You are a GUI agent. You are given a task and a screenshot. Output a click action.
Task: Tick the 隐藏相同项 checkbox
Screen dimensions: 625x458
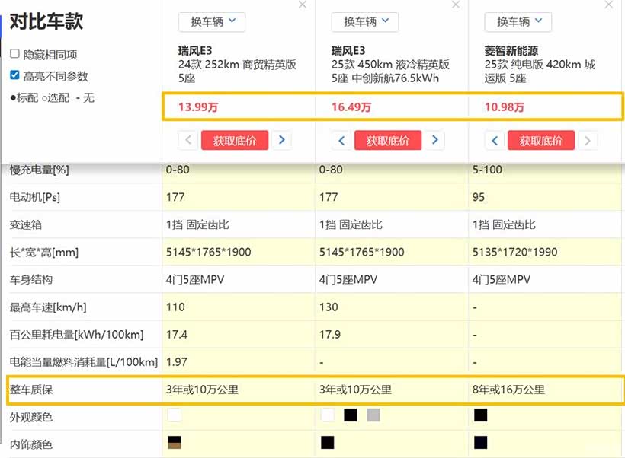tap(14, 54)
